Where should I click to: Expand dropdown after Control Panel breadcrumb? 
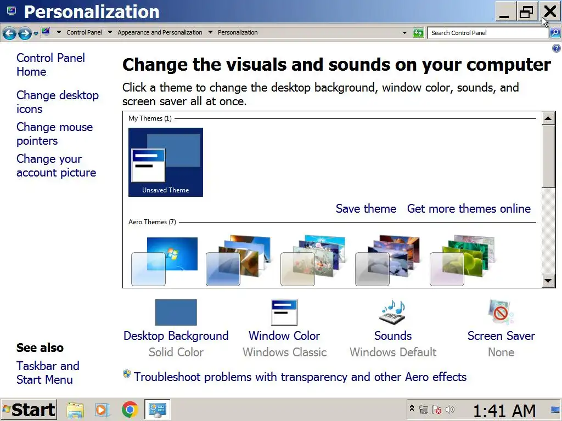pos(110,32)
